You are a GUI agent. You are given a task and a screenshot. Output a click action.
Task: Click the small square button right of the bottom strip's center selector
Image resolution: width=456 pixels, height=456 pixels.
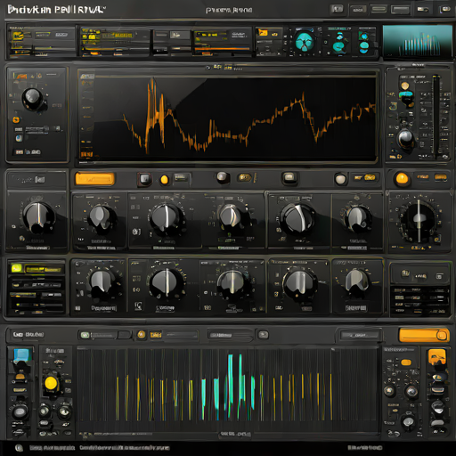pos(263,335)
